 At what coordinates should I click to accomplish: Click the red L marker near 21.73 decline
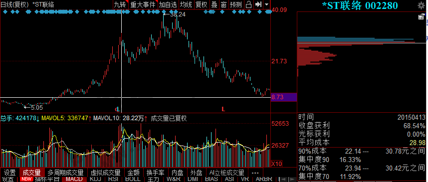[223, 109]
